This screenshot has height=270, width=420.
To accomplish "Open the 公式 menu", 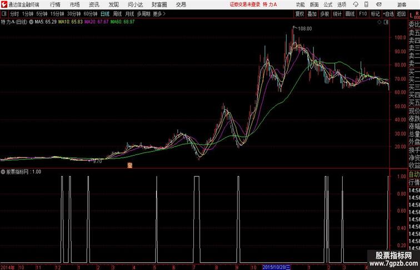I will pos(328,4).
